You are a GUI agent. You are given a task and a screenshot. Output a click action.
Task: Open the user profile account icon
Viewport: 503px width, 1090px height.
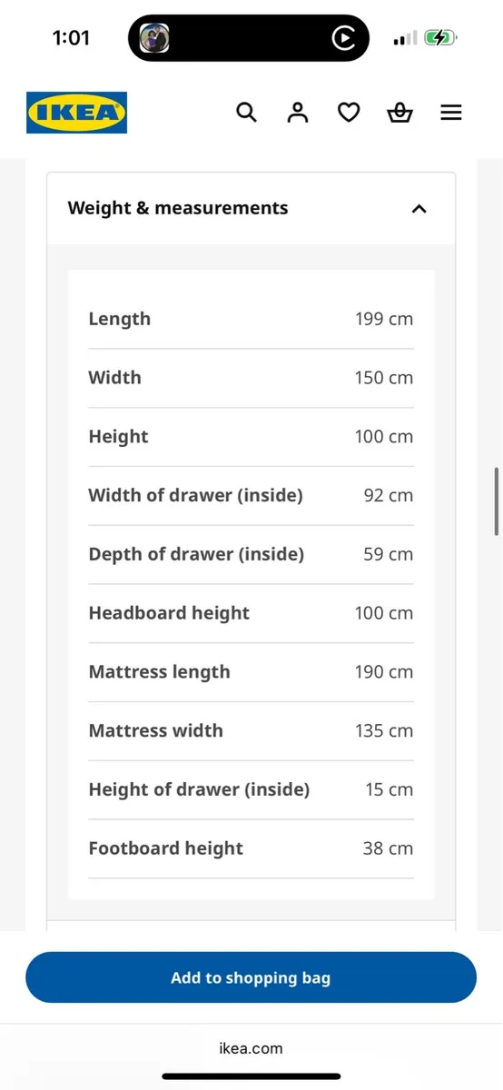[x=298, y=113]
